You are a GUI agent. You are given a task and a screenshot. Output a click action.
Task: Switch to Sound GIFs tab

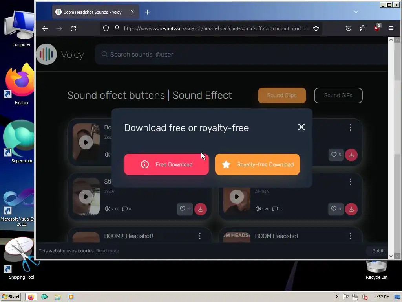pyautogui.click(x=338, y=95)
